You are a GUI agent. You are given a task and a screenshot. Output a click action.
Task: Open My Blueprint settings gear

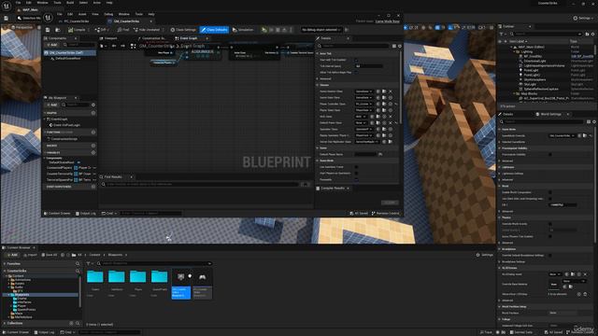[93, 105]
